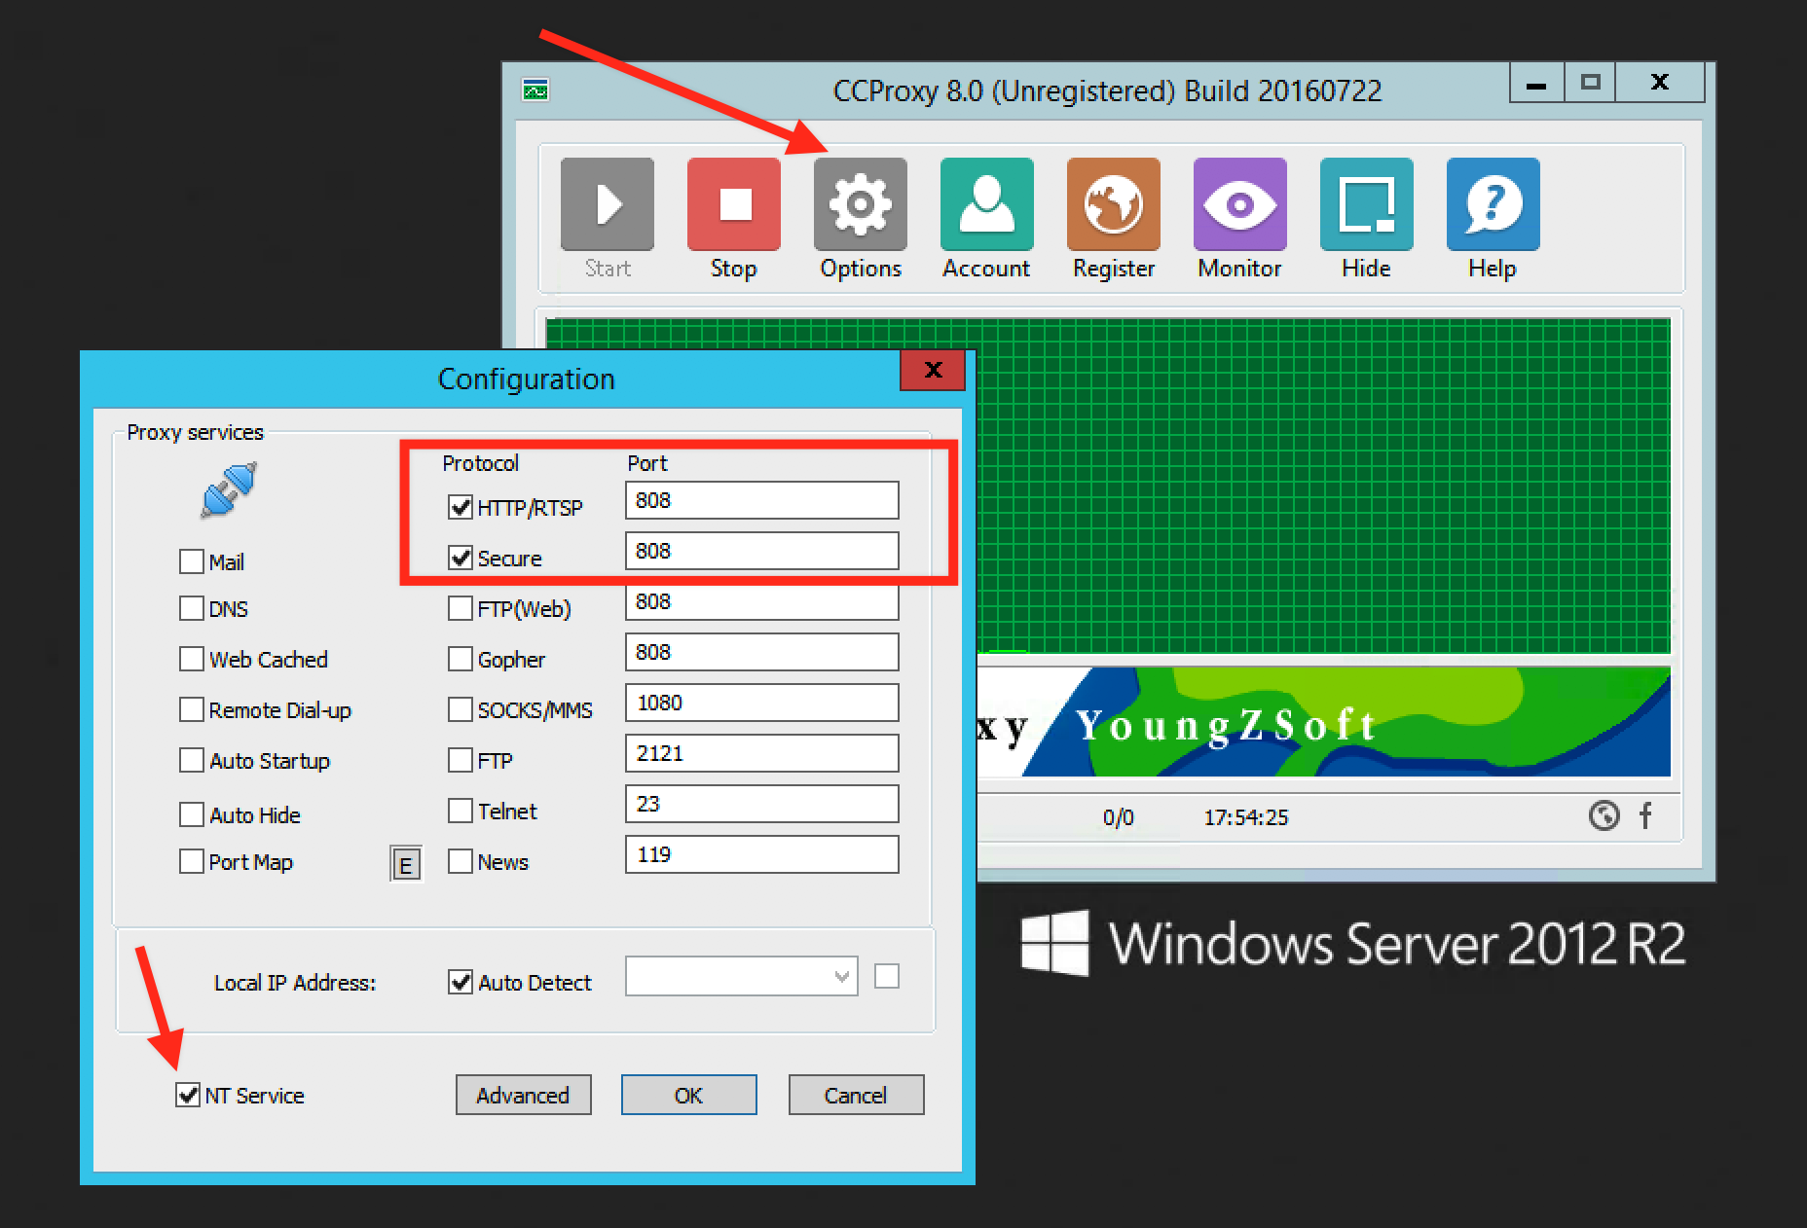Click the Facebook icon in CCProxy status bar
The image size is (1807, 1228).
pyautogui.click(x=1645, y=815)
